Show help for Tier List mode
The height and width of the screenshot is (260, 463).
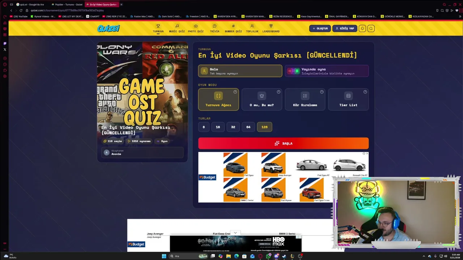pos(365,92)
